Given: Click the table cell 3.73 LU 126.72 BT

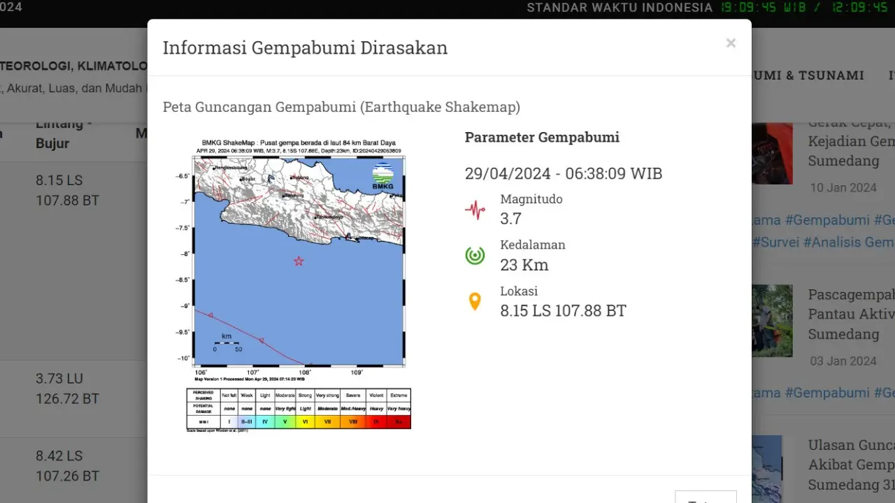Looking at the screenshot, I should (67, 389).
